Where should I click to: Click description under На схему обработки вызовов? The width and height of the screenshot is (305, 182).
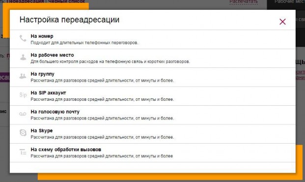(x=102, y=156)
